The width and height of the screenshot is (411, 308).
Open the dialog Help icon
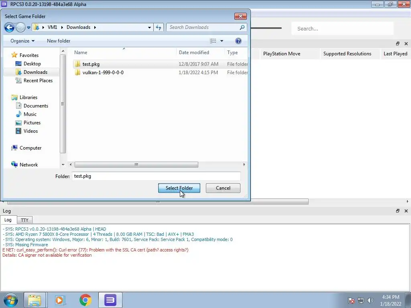coord(238,41)
